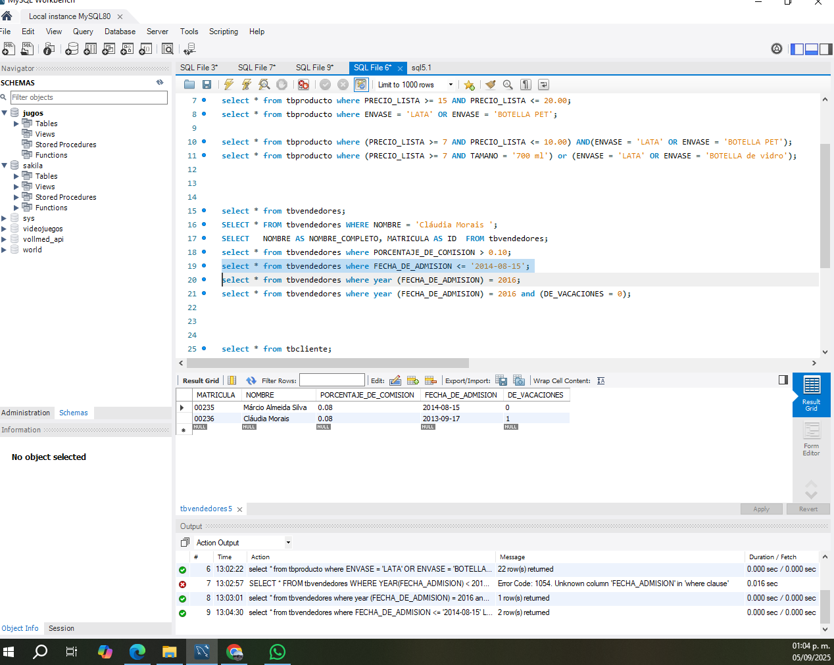Run EXPLAIN on the statement under cursor
Screen dimensions: 834x665
(x=264, y=85)
